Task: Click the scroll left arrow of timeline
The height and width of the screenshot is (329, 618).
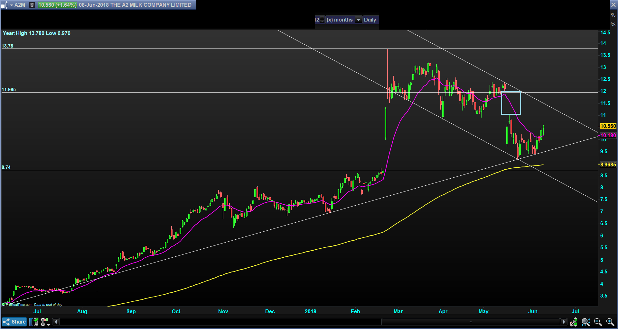Action: point(56,322)
